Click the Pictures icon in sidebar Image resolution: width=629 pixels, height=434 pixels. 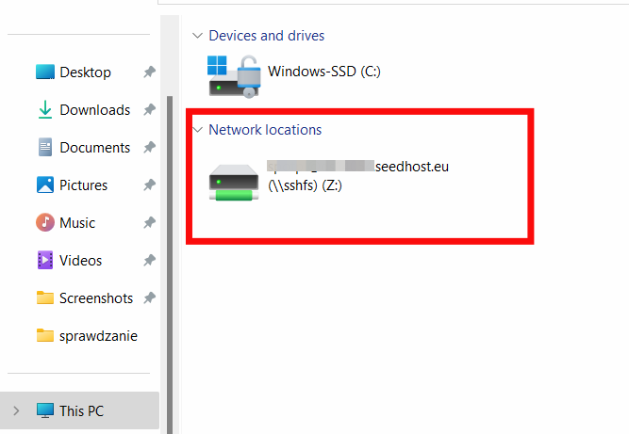point(45,185)
